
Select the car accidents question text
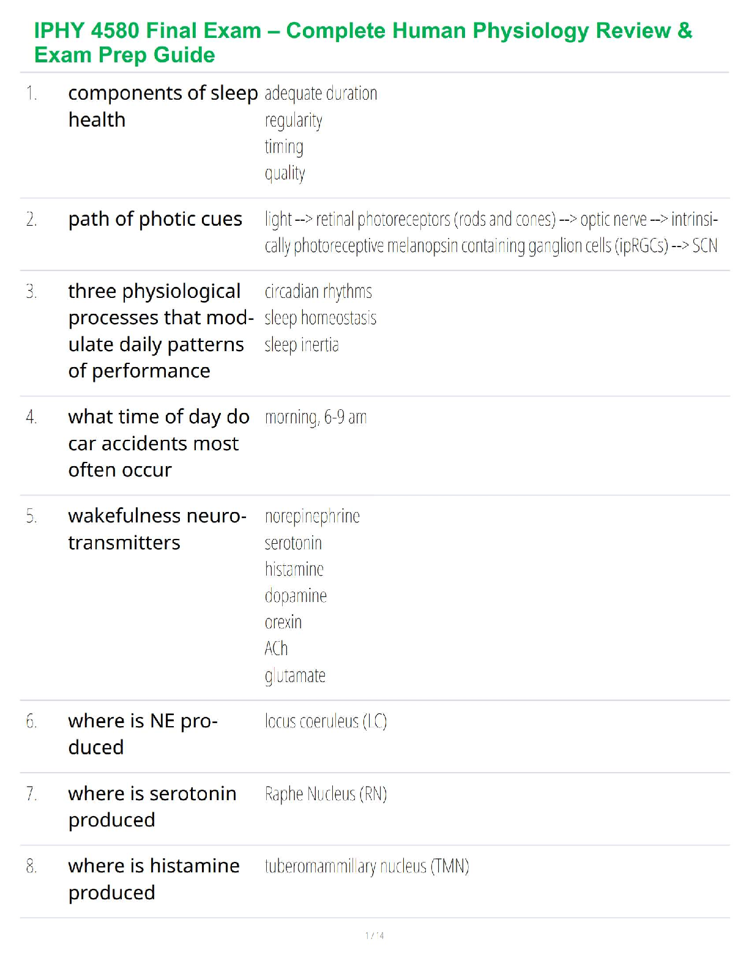click(x=158, y=444)
